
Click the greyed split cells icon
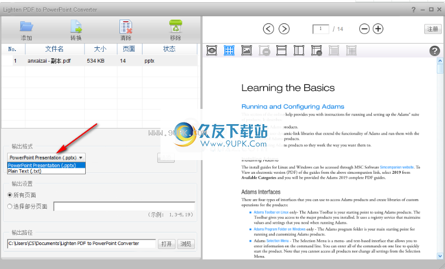tap(351, 51)
